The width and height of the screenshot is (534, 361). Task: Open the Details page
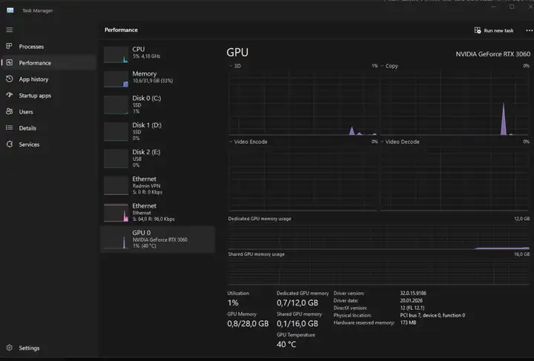(48, 128)
